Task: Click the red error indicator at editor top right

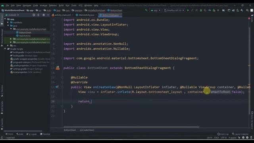Action: tap(249, 19)
